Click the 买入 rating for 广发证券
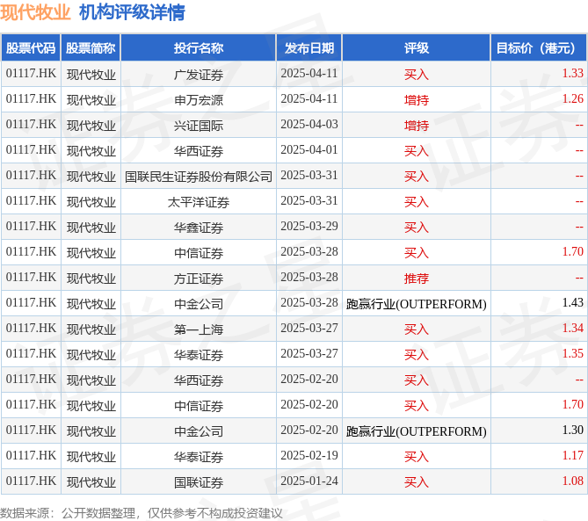Image resolution: width=588 pixels, height=521 pixels. pyautogui.click(x=417, y=75)
